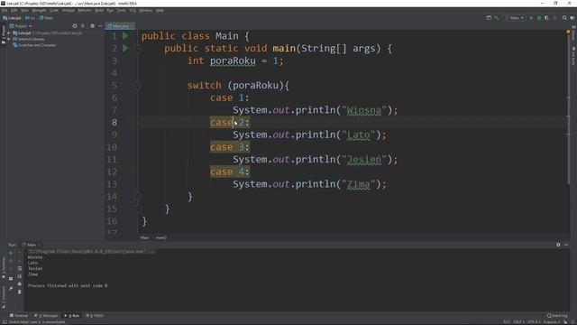The height and width of the screenshot is (325, 577).
Task: Open Project Structure icon in top toolbar
Action: pyautogui.click(x=489, y=18)
